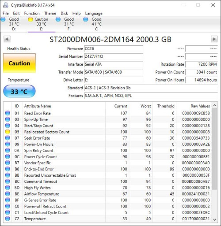
Task: Click the previous disk arrow button
Action: (x=7, y=39)
